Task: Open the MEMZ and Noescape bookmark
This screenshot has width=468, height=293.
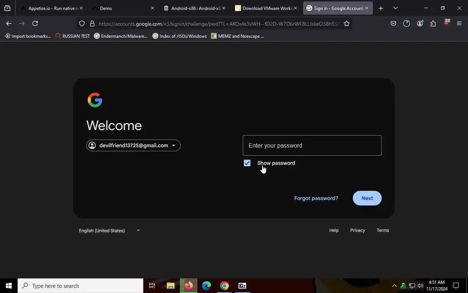Action: (237, 36)
